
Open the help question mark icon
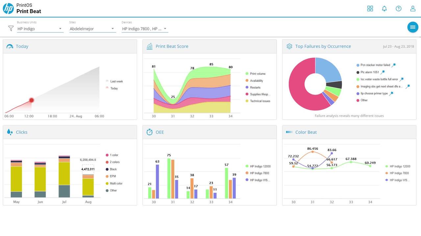tap(399, 9)
